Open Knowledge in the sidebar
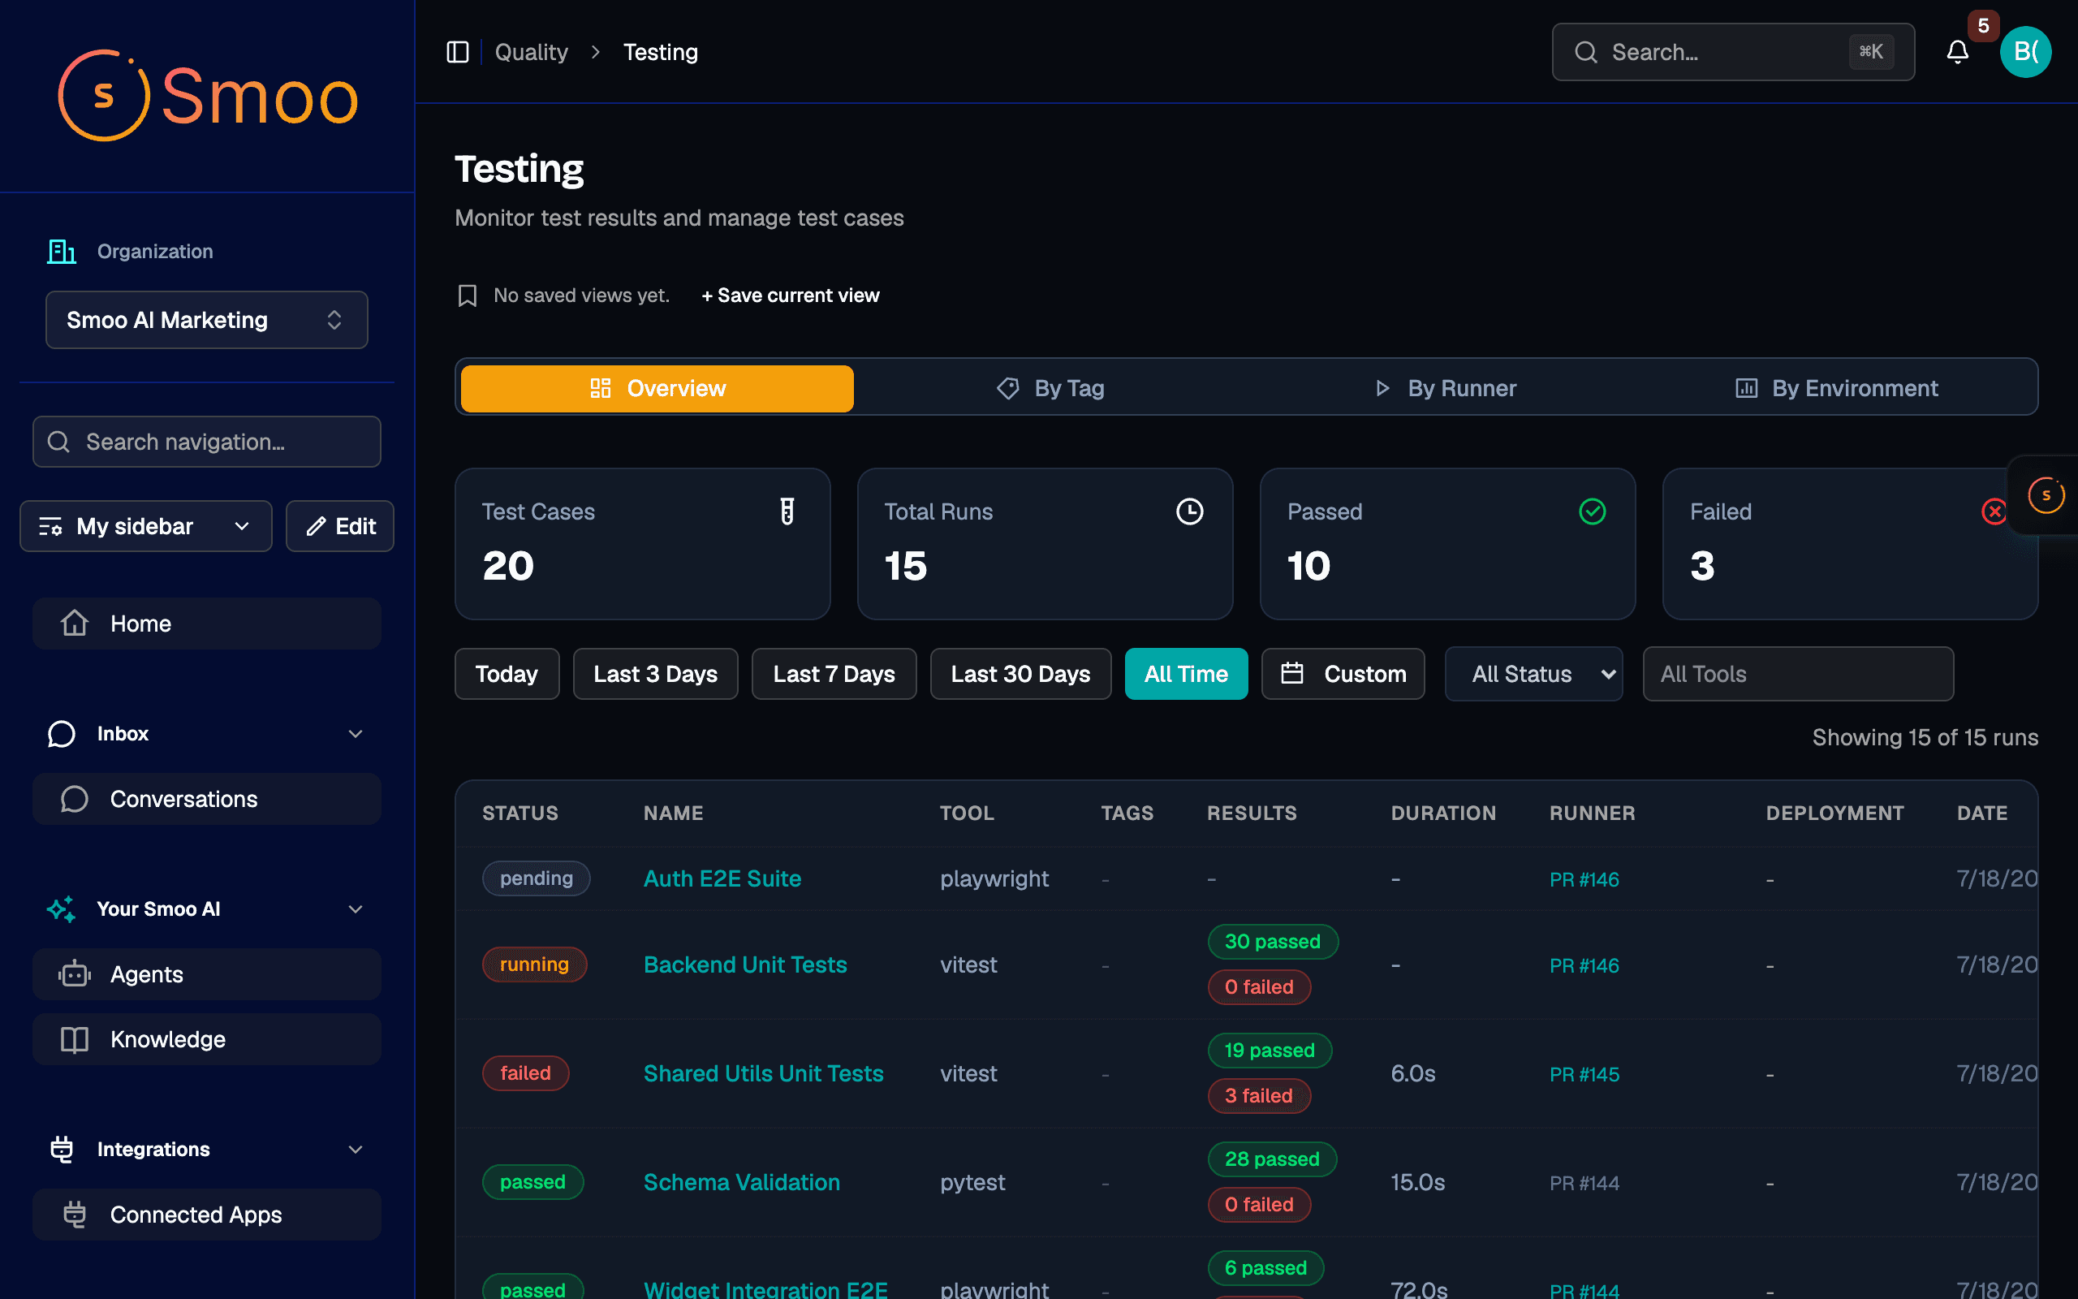Screen dimensions: 2078x1299 pyautogui.click(x=207, y=1039)
